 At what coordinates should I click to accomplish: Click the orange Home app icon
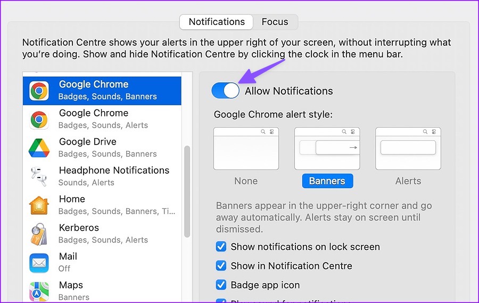(x=39, y=205)
